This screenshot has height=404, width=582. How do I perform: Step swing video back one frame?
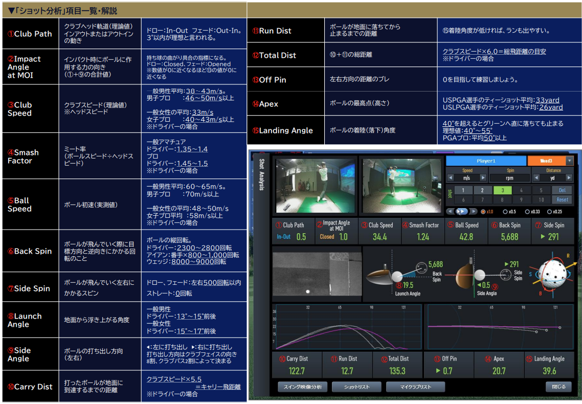pos(450,211)
